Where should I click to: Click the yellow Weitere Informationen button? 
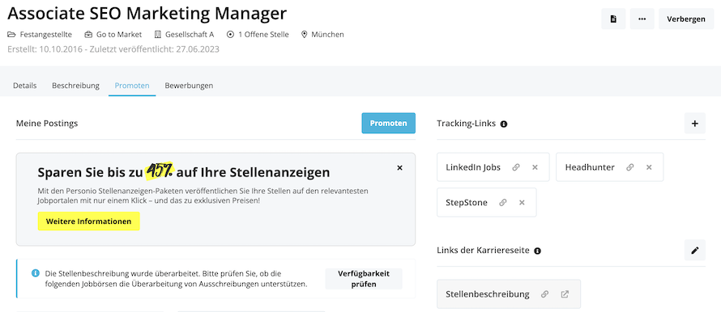pos(89,221)
